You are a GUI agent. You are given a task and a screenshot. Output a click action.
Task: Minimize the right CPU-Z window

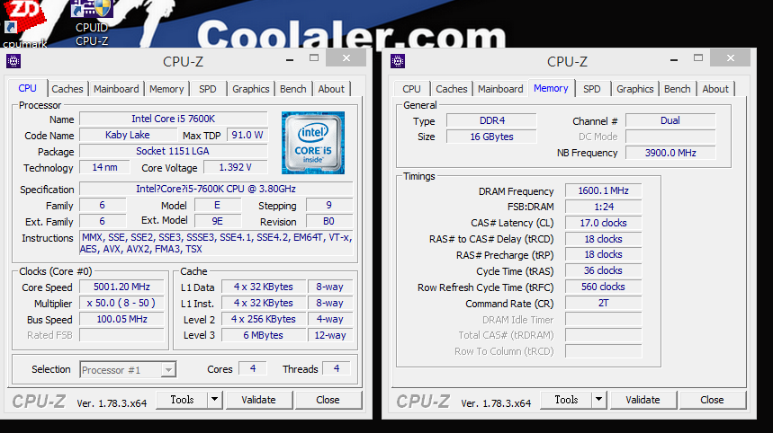(674, 59)
